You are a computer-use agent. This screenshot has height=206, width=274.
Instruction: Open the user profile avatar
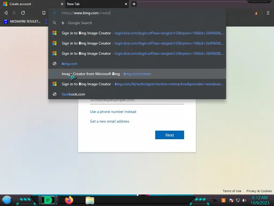pos(256,13)
